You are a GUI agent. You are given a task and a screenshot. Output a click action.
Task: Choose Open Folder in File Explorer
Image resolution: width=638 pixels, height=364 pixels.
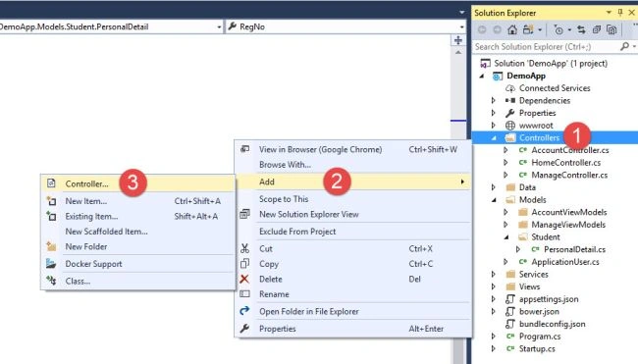(x=352, y=311)
